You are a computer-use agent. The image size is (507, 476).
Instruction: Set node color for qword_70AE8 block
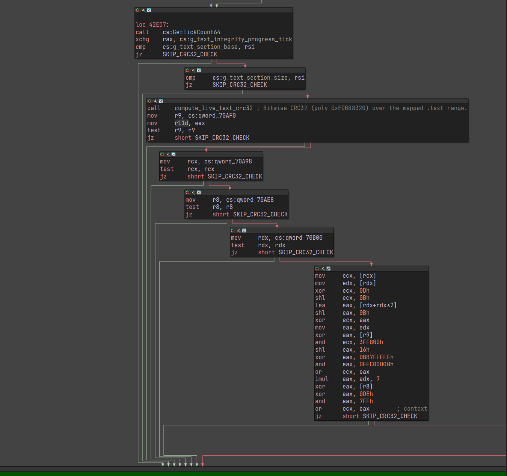(x=187, y=192)
